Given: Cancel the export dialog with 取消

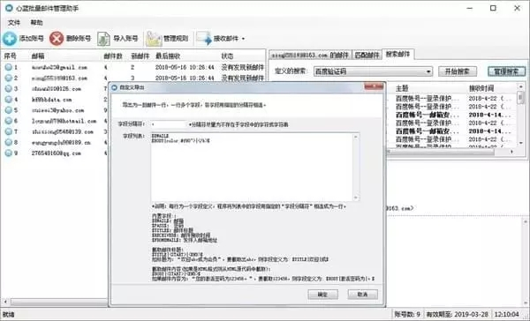Looking at the screenshot, I should pos(363,295).
